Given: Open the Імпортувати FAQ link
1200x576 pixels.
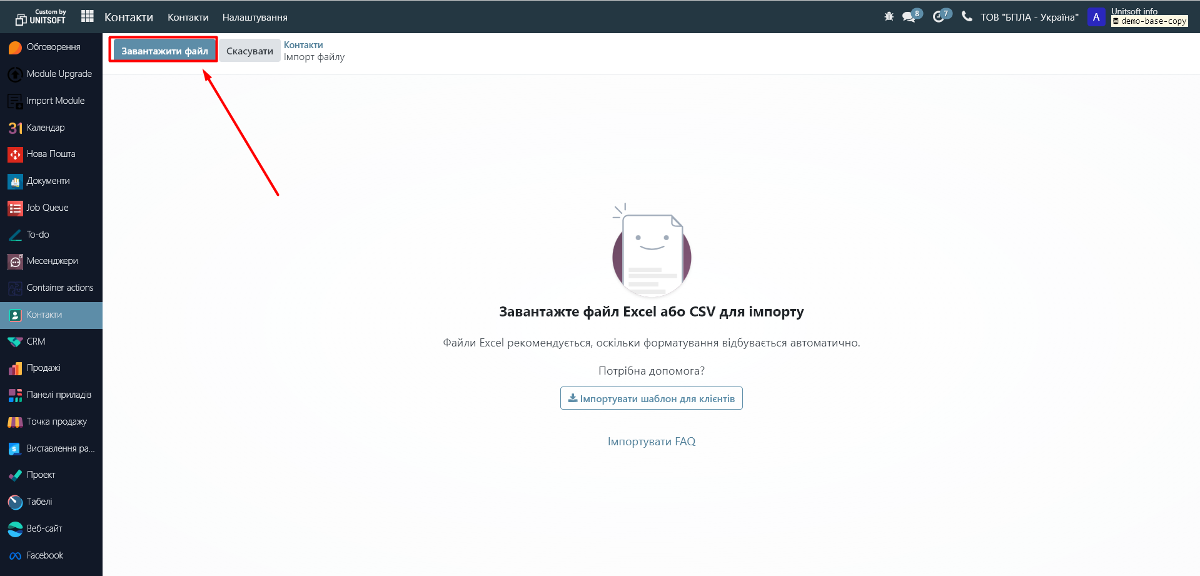Looking at the screenshot, I should [x=651, y=442].
